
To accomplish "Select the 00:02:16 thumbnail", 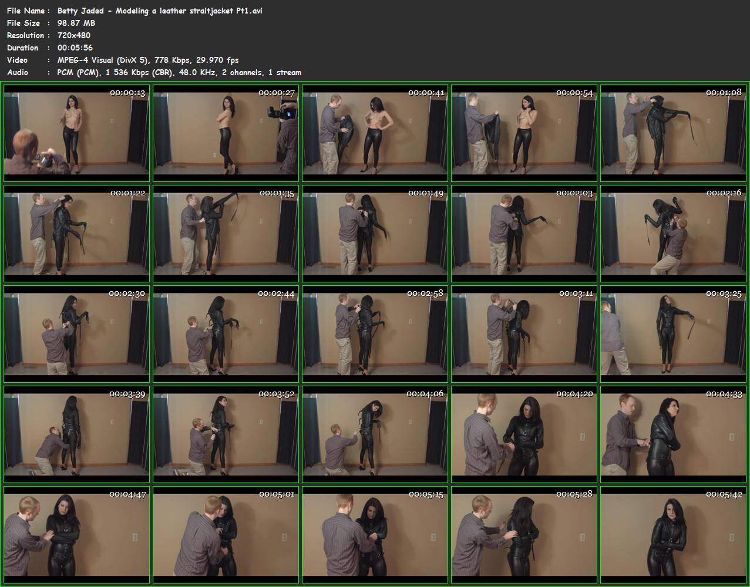I will coord(673,234).
